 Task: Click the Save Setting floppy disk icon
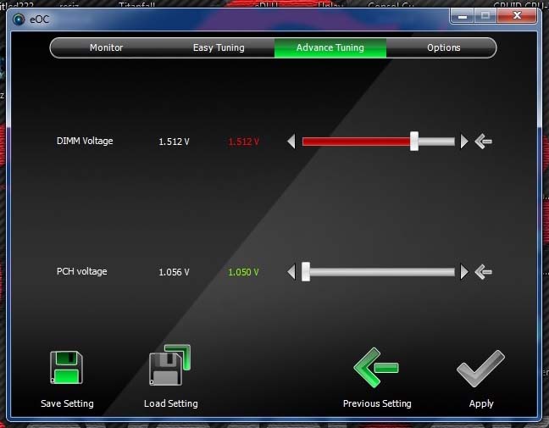[66, 368]
